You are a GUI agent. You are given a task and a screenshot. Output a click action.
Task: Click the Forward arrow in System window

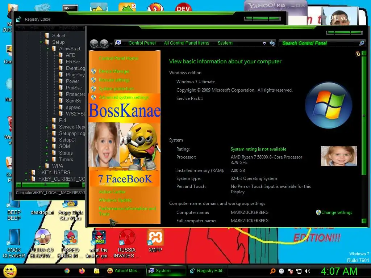pos(104,43)
